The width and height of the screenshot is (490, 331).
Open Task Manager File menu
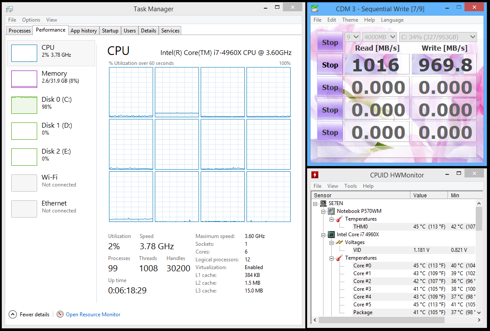tap(12, 20)
